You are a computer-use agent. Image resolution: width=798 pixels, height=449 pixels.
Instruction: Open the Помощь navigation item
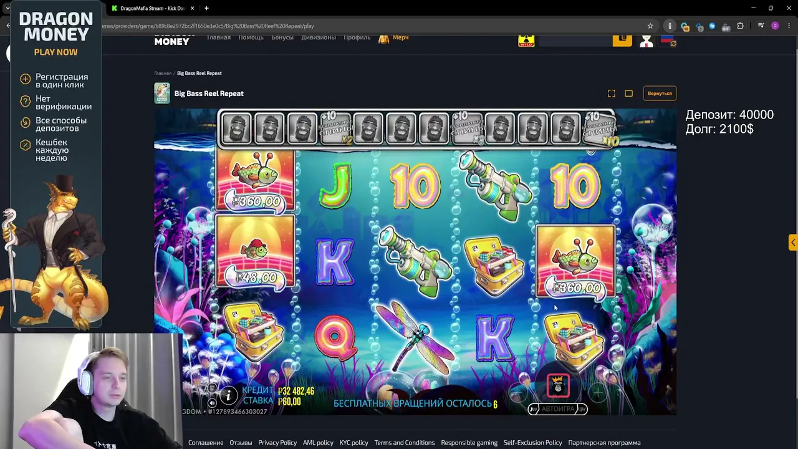(251, 37)
